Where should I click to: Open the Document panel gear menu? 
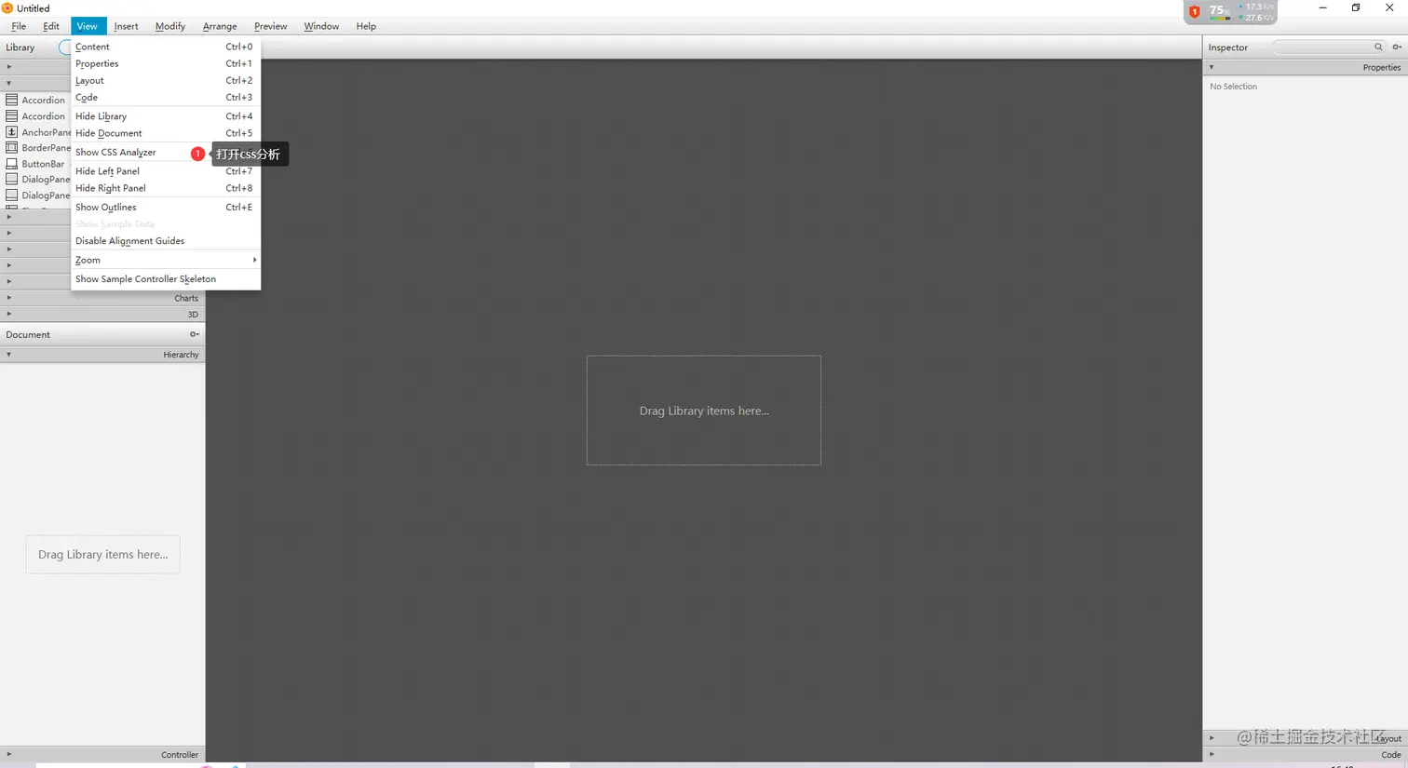(x=194, y=334)
